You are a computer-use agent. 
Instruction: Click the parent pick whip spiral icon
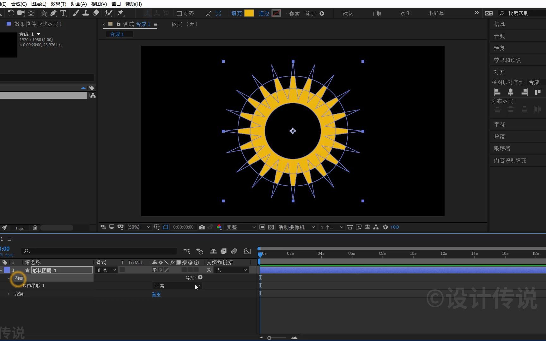point(209,270)
